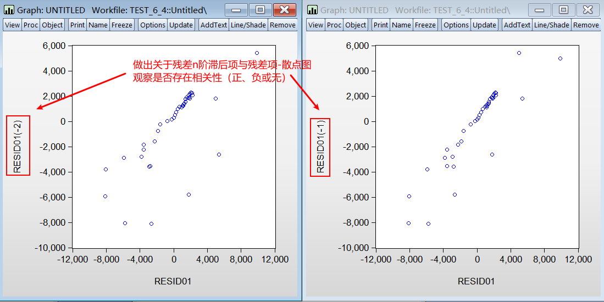Click Freeze in the right graph window
The image size is (604, 302).
(425, 25)
